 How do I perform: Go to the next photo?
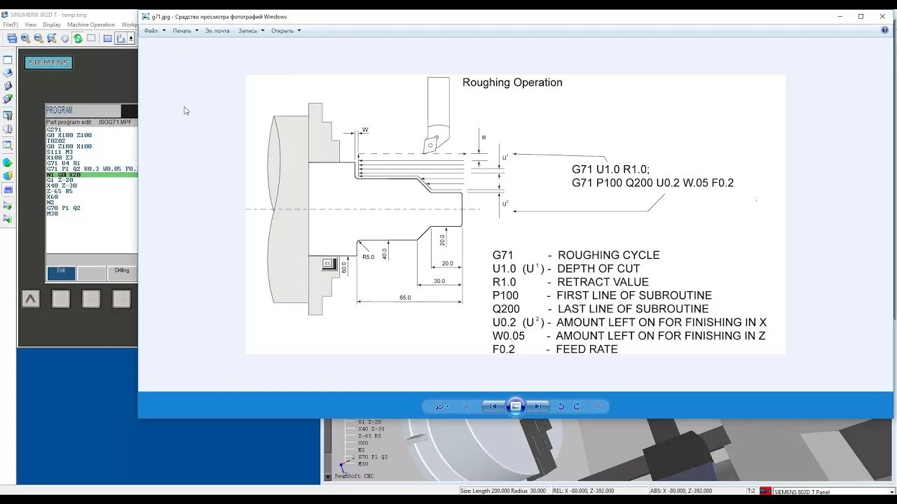click(538, 406)
